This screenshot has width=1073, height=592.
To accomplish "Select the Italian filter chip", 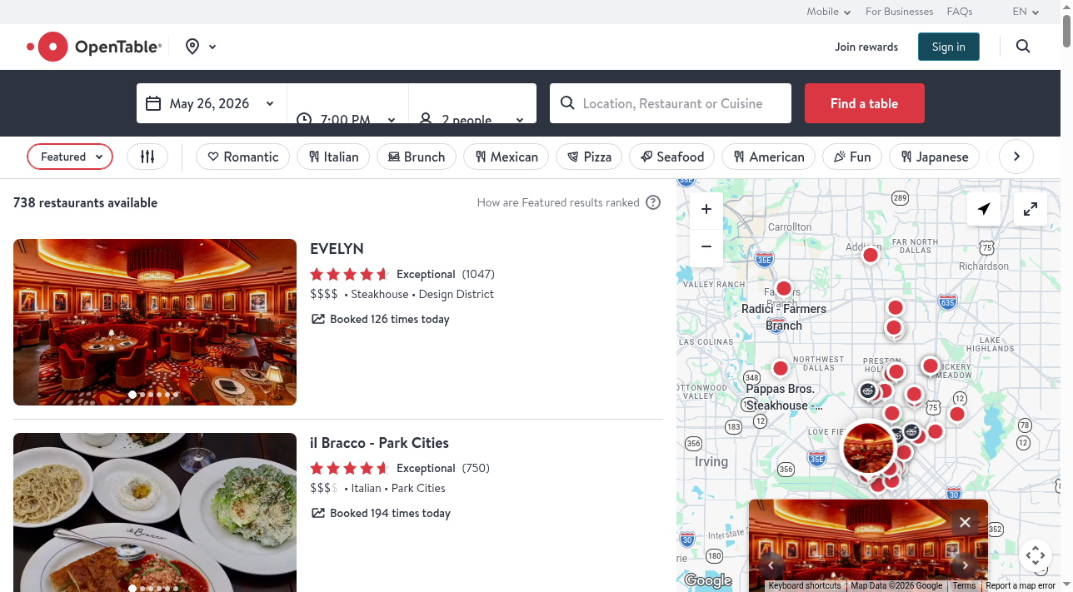I will (x=333, y=157).
